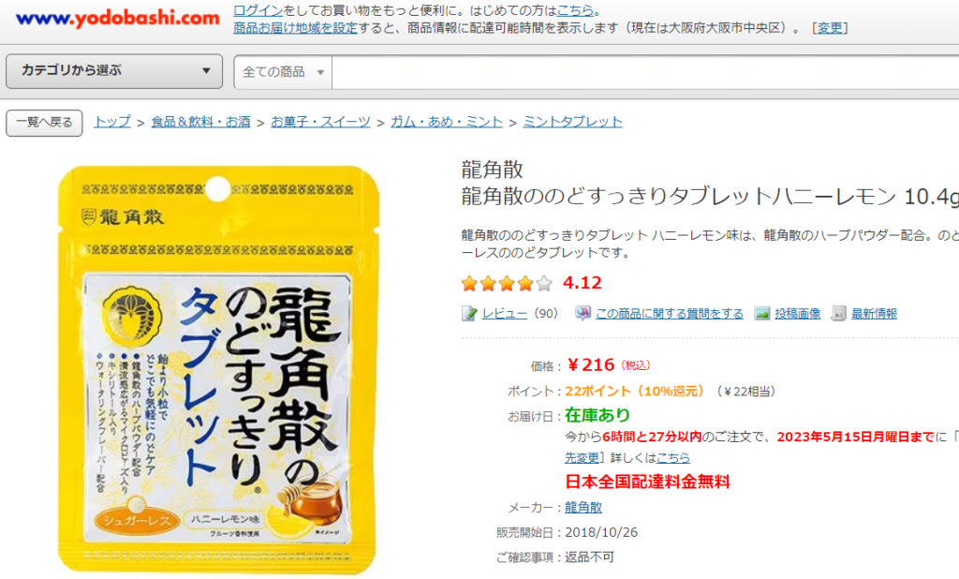This screenshot has height=579, width=959.
Task: Click the 変更 region change link
Action: (830, 28)
